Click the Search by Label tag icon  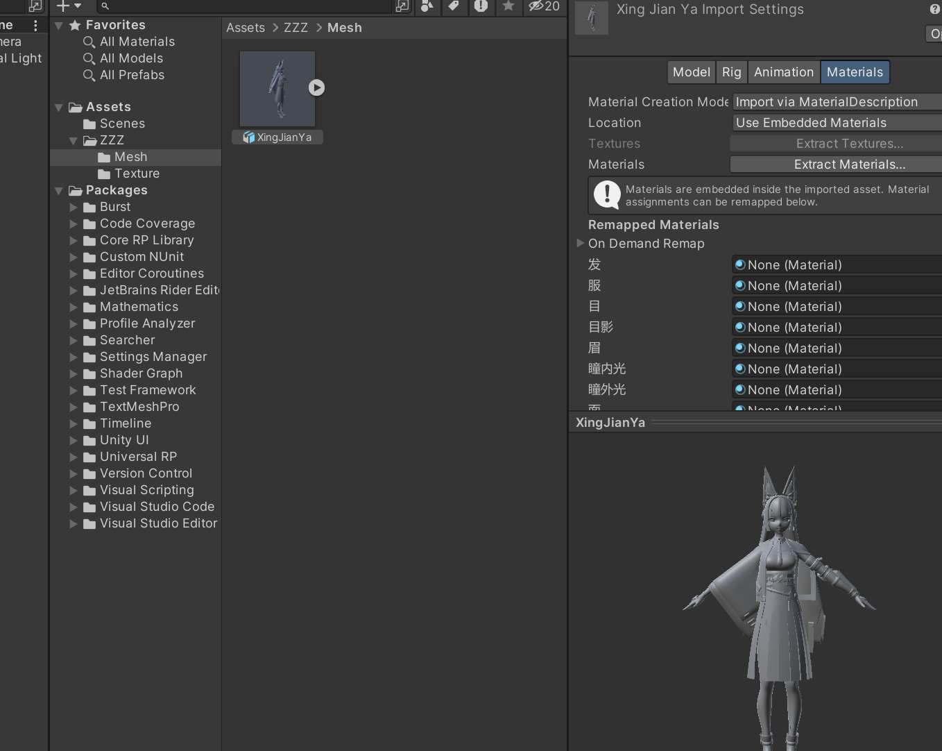click(x=454, y=6)
